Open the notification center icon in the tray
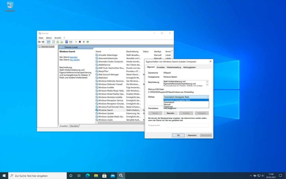The width and height of the screenshot is (286, 179). coord(280,176)
